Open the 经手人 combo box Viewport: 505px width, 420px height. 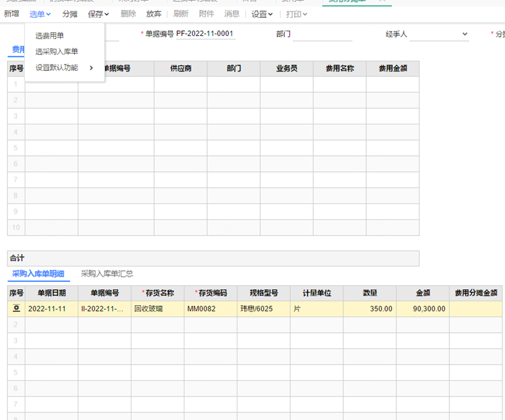[439, 34]
